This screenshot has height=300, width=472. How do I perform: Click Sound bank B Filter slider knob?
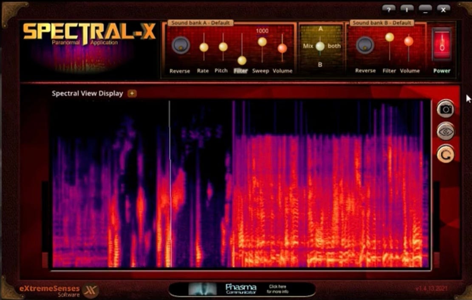click(390, 37)
